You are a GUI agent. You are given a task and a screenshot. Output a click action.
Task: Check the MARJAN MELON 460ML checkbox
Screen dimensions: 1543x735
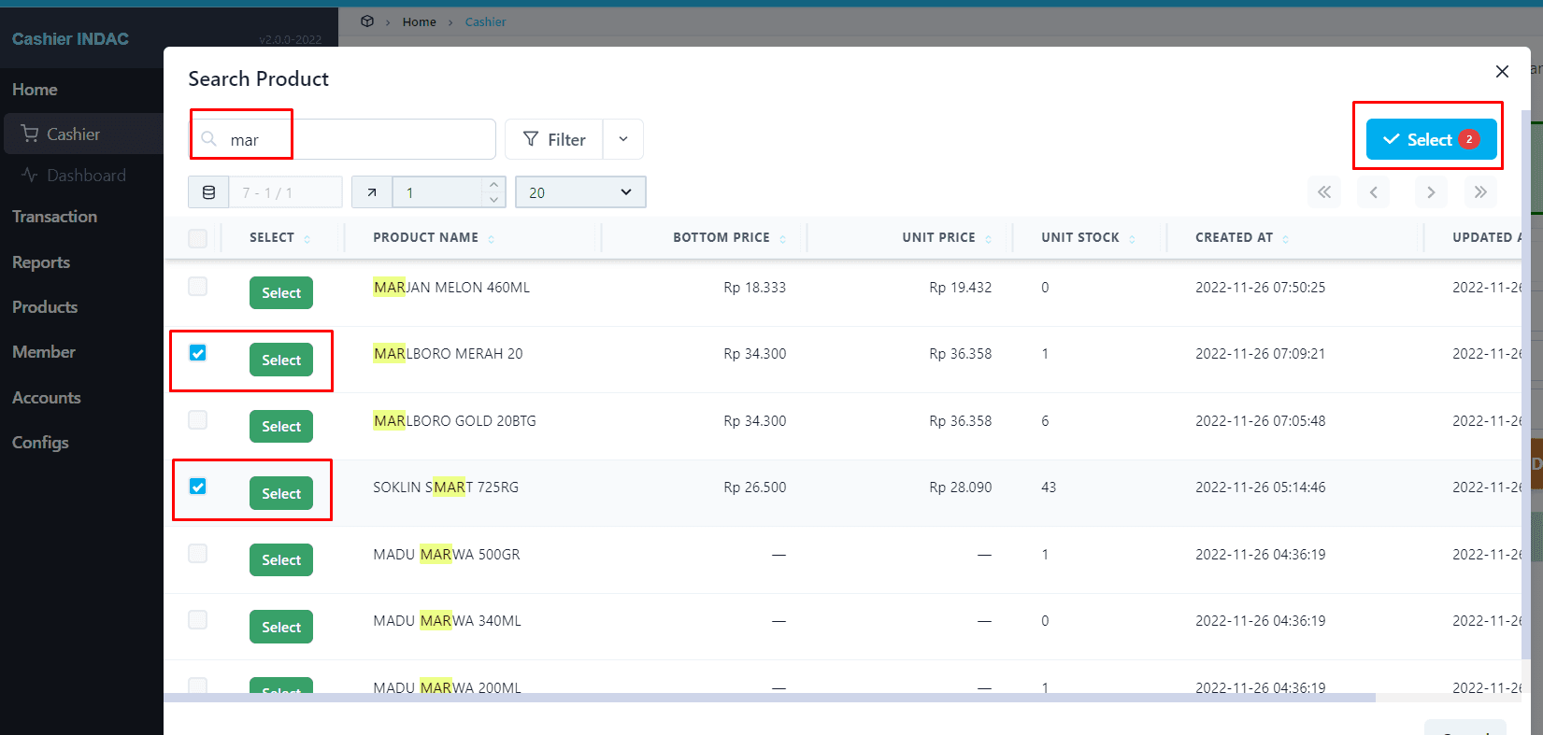[197, 286]
